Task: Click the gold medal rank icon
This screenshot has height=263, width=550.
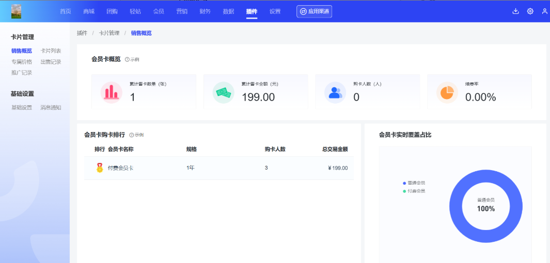Action: pos(100,168)
